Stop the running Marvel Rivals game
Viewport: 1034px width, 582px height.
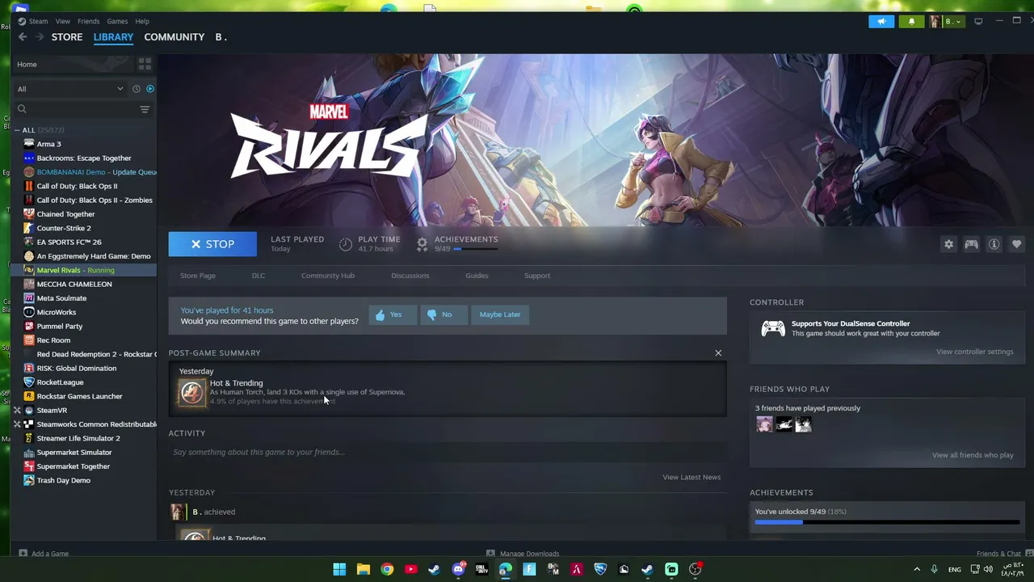212,244
